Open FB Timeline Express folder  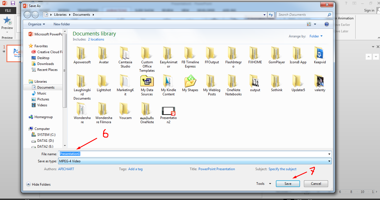[x=190, y=58]
